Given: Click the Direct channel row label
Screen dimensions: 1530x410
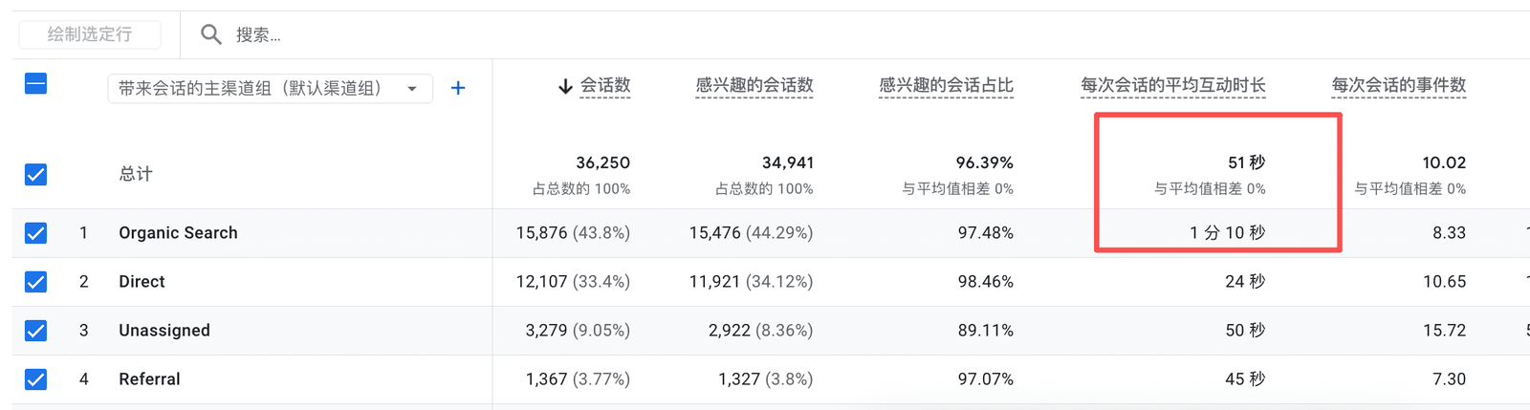Looking at the screenshot, I should click(x=142, y=282).
